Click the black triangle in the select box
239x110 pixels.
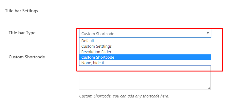[208, 33]
